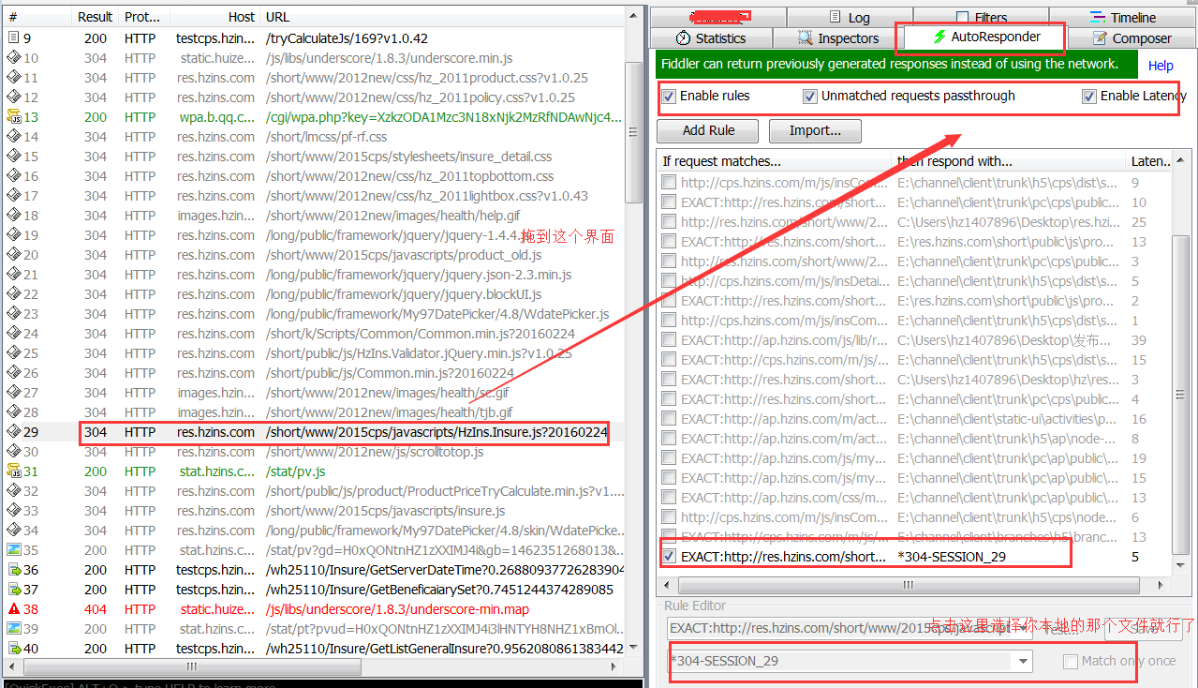Viewport: 1198px width, 688px height.
Task: Check the rule with latency 25
Action: (669, 222)
